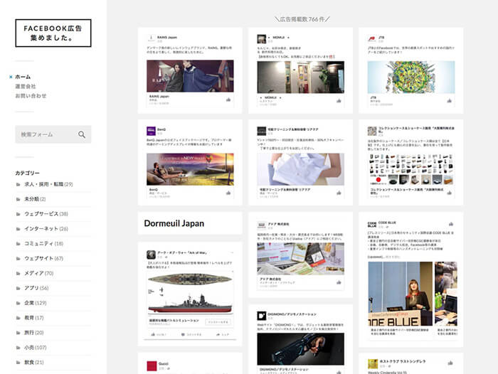Click the like thumb on アドア株式会社 card
The height and width of the screenshot is (374, 498).
(339, 282)
